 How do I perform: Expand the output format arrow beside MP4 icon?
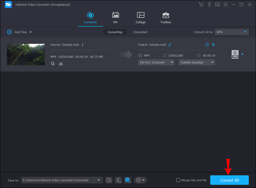243,54
